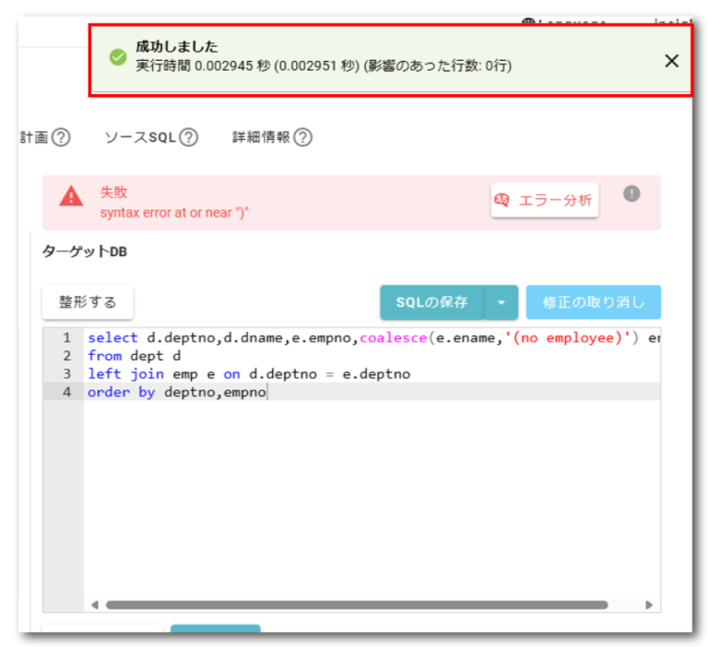The height and width of the screenshot is (647, 708).
Task: Close the 成功しました notification
Action: (671, 61)
